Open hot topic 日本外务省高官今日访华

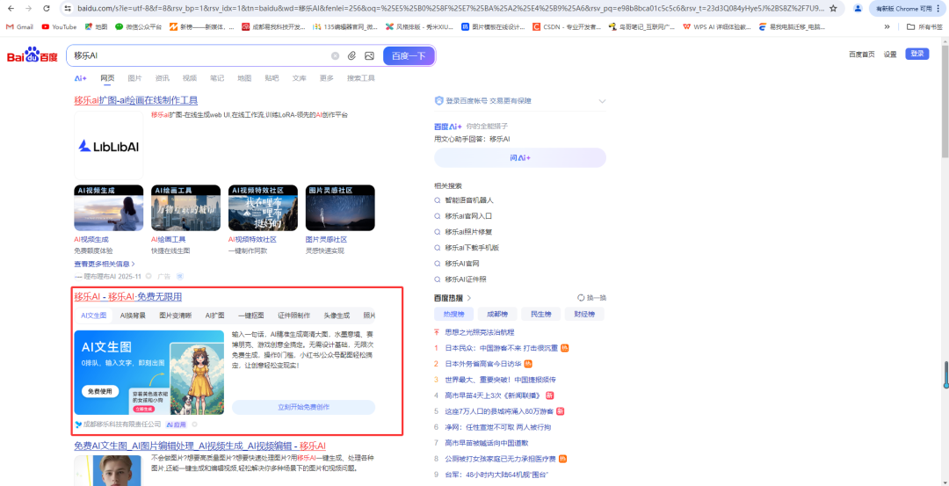coord(483,364)
